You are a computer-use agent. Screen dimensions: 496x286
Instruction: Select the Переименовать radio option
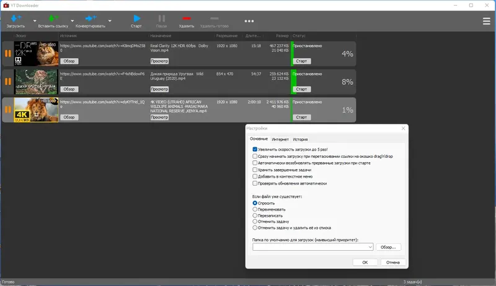255,209
